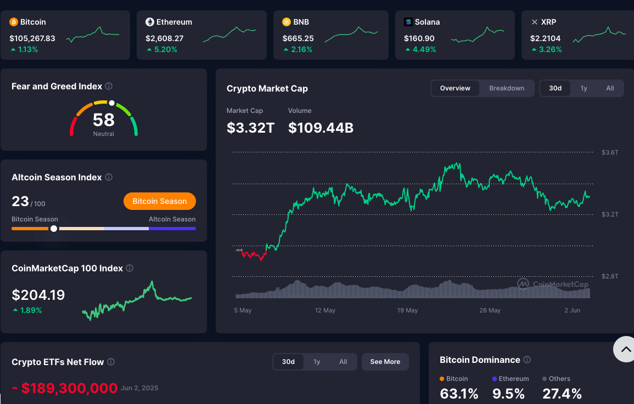634x404 pixels.
Task: Switch Crypto Market Cap to Overview tab
Action: pos(455,88)
